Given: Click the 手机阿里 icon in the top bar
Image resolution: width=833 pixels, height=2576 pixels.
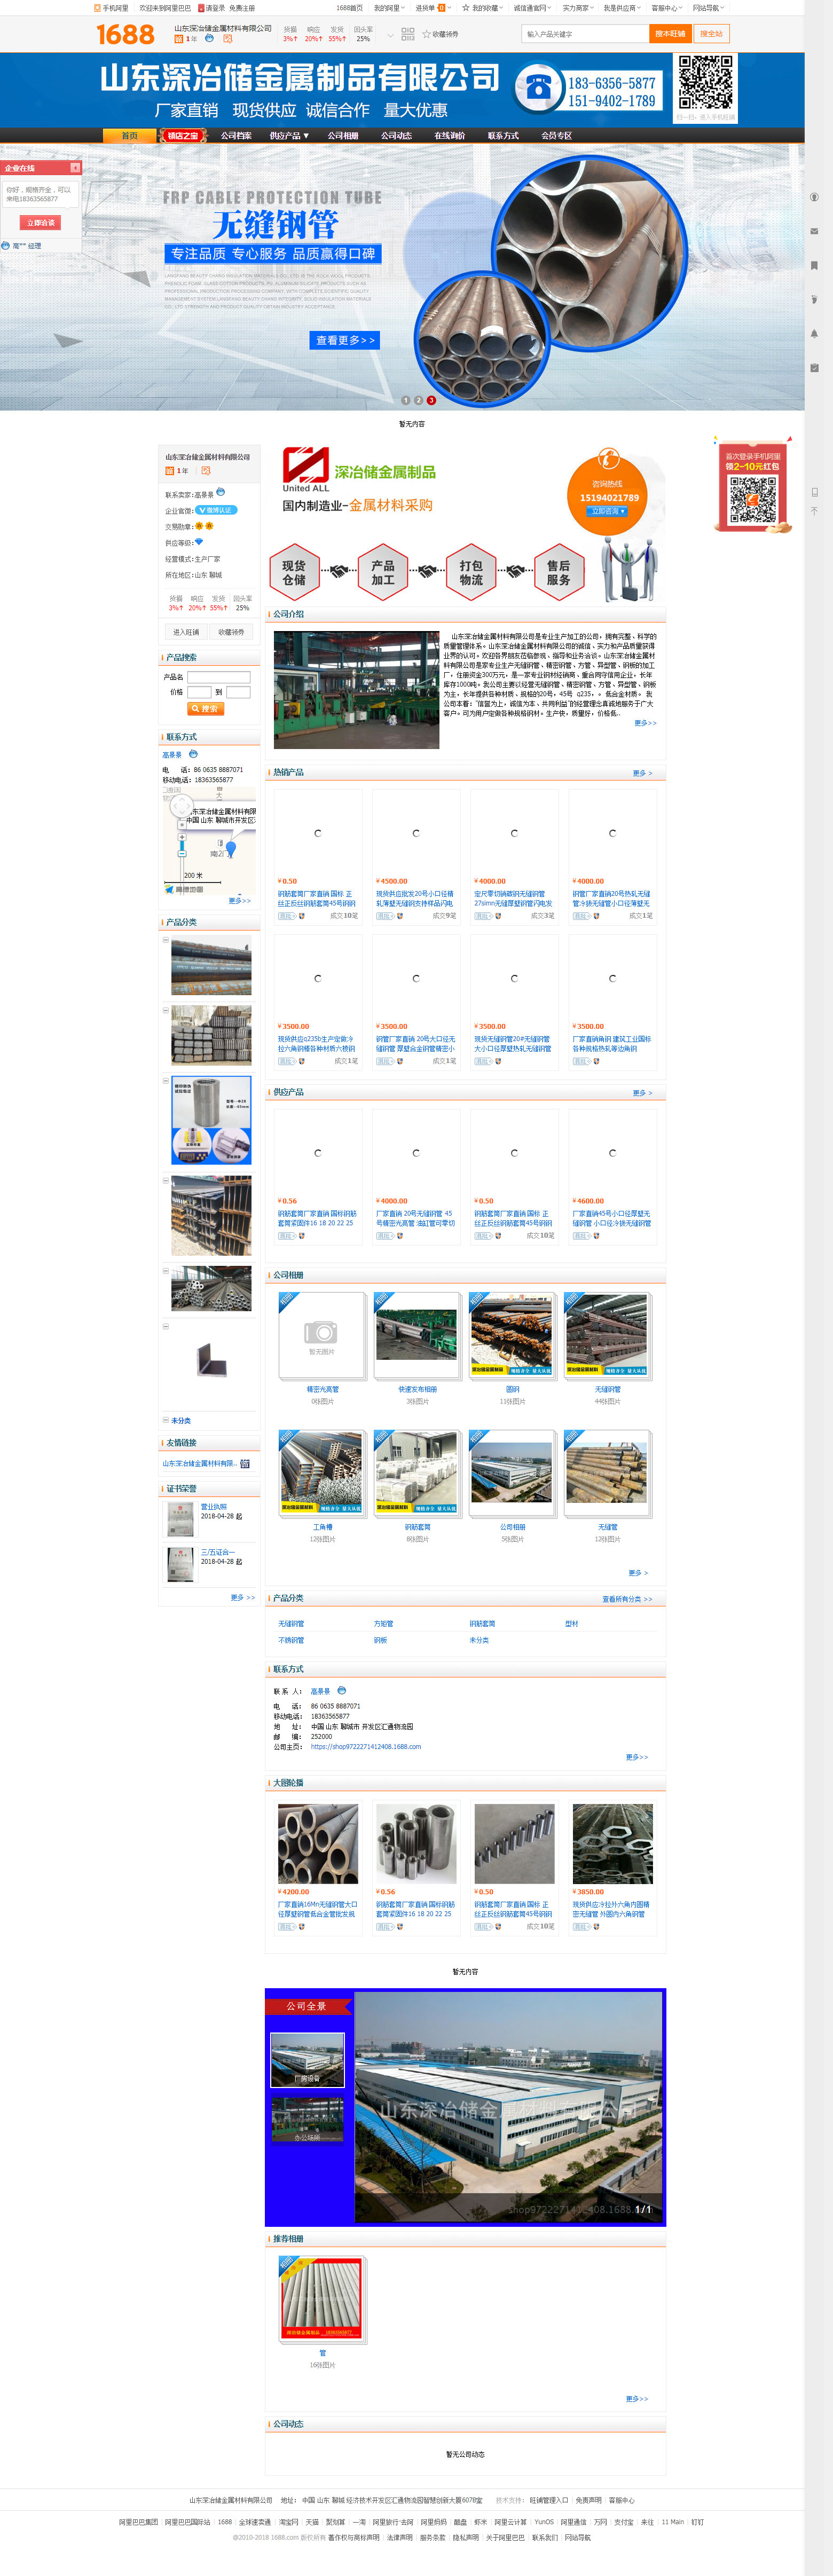Looking at the screenshot, I should pyautogui.click(x=97, y=8).
